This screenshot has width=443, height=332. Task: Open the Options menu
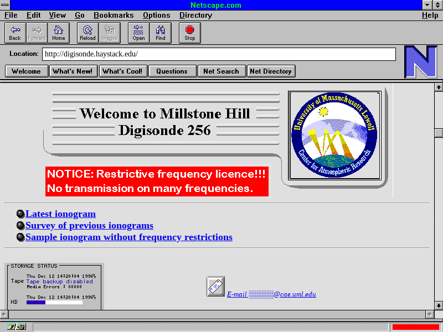(157, 15)
